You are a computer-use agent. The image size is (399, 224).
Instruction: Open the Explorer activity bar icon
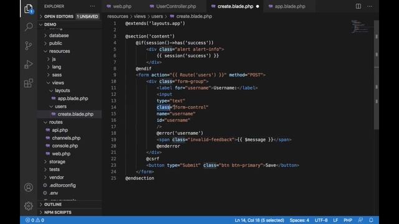pyautogui.click(x=29, y=9)
